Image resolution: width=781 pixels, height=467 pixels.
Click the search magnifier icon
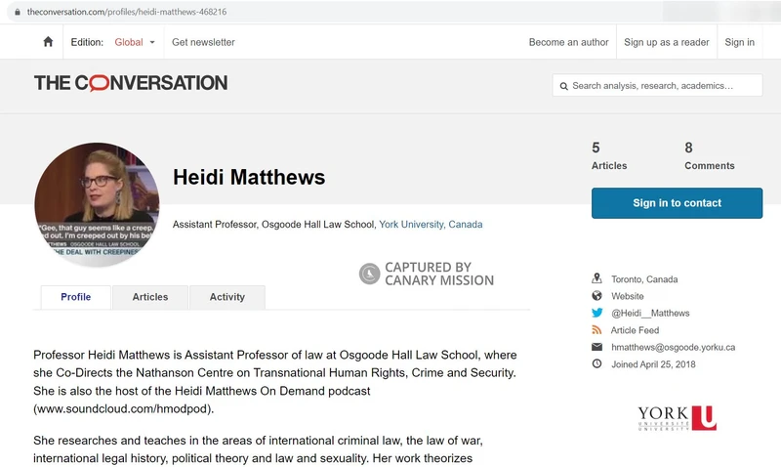click(x=564, y=86)
